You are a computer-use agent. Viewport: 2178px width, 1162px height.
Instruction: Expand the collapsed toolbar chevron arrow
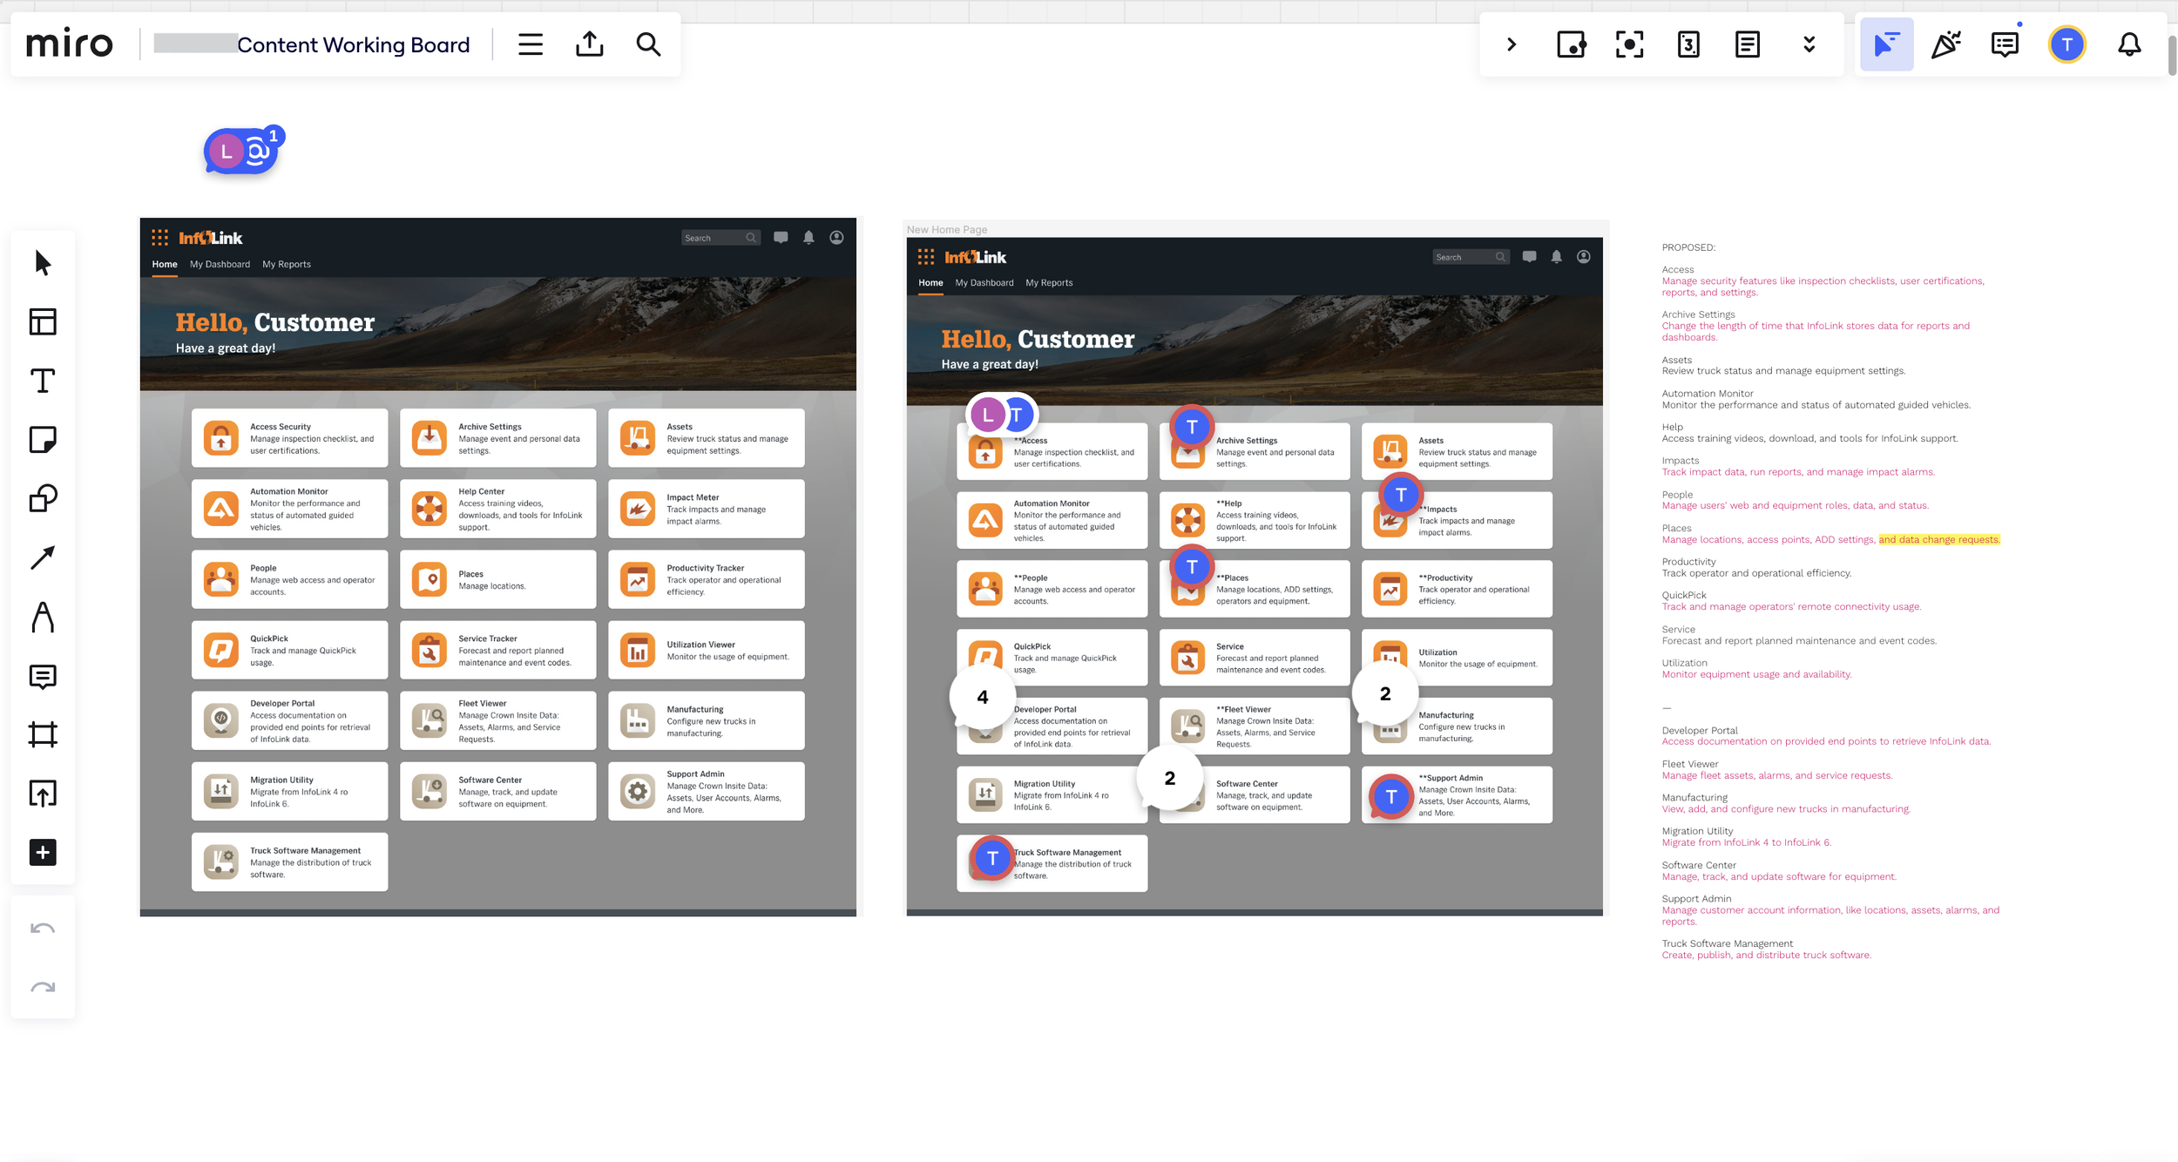pyautogui.click(x=1512, y=44)
